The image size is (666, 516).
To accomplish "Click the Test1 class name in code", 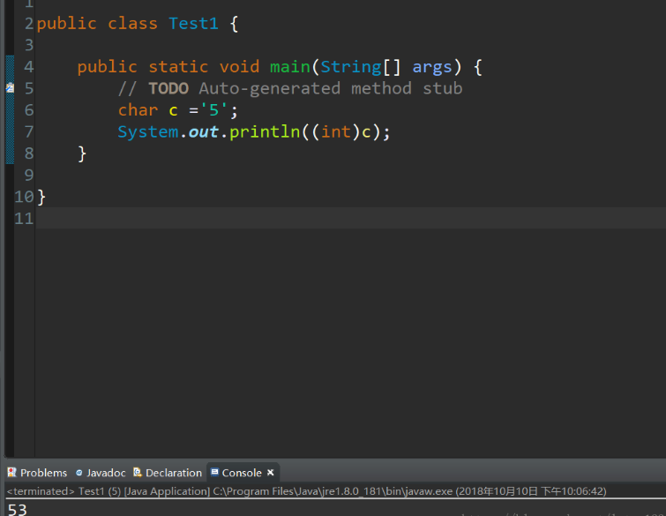I will (193, 24).
